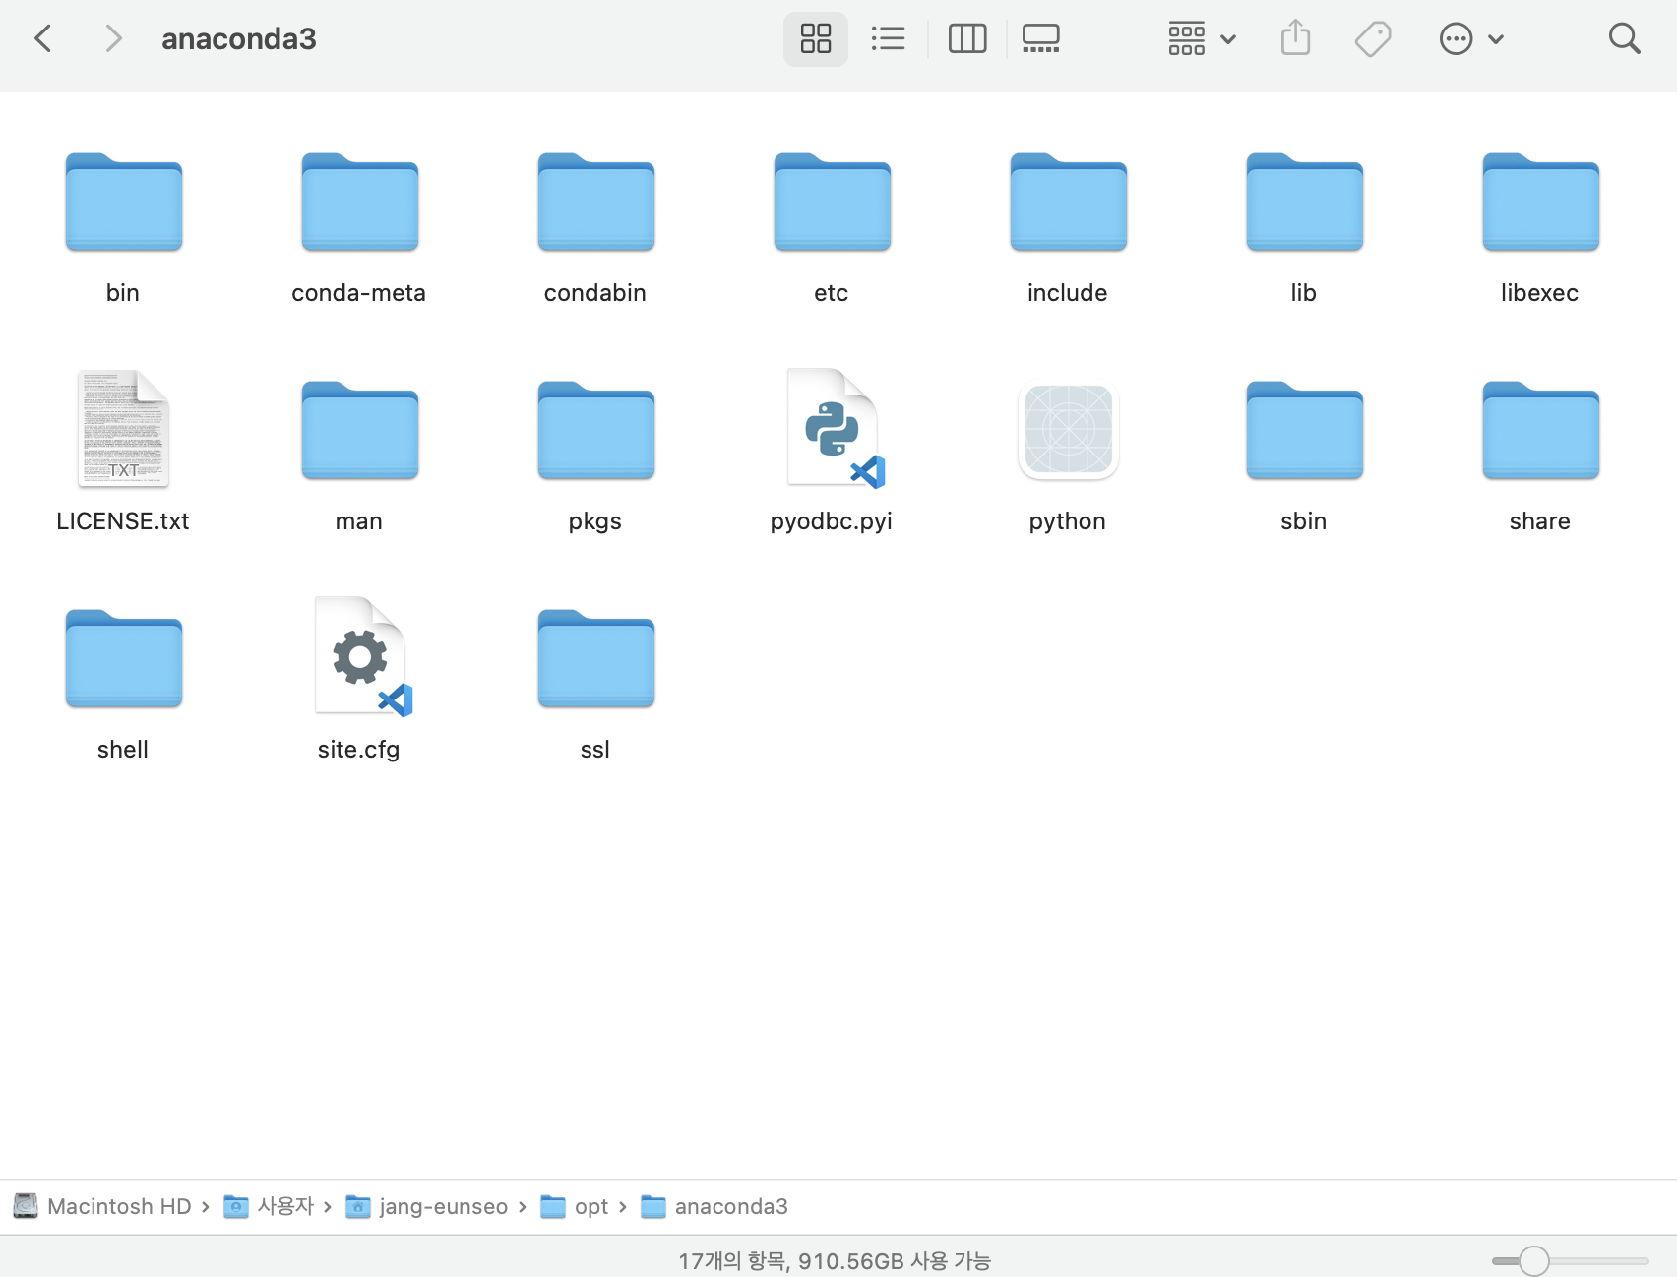Screen dimensions: 1677x1277
Task: Switch to list view
Action: click(888, 39)
